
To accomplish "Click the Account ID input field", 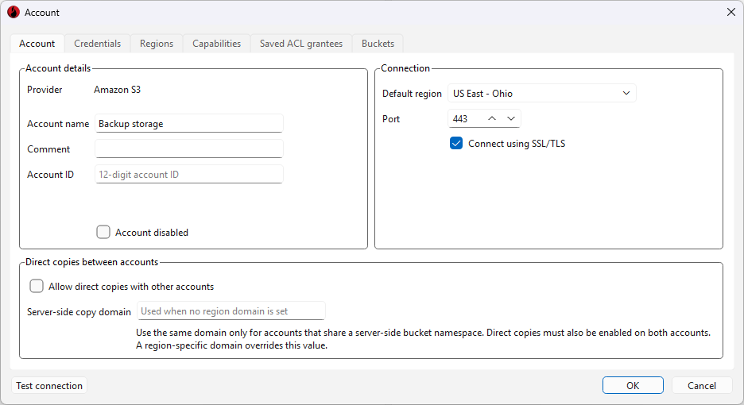I will click(189, 175).
